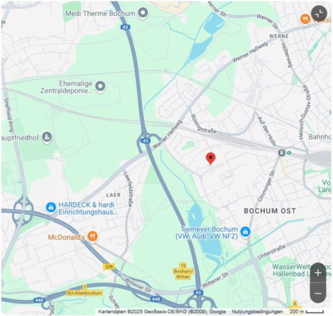Screen dimensions: 333x316
Task: Click the LAER district label
Action: 113,195
